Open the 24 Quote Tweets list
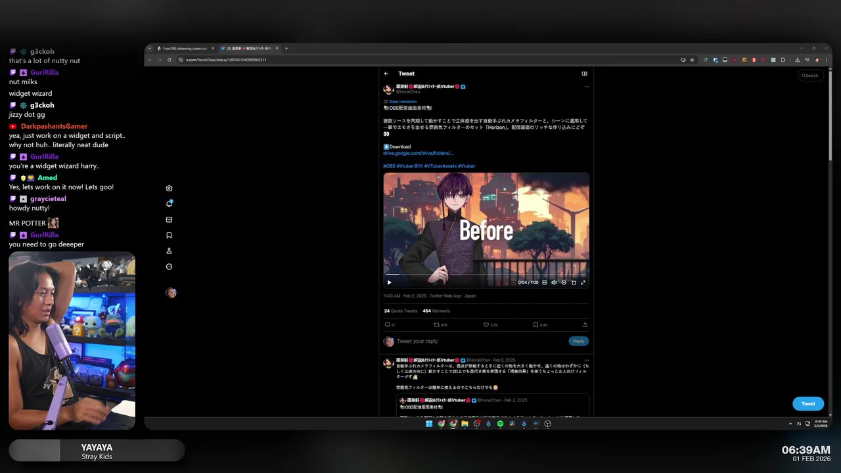The width and height of the screenshot is (841, 473). (401, 311)
